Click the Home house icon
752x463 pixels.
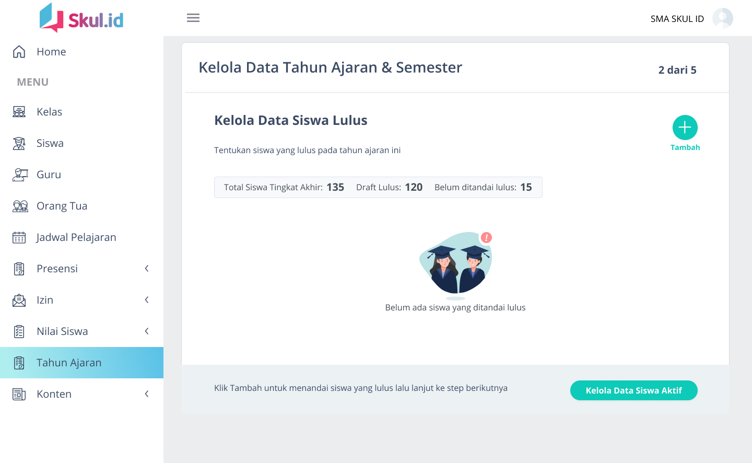pyautogui.click(x=19, y=52)
